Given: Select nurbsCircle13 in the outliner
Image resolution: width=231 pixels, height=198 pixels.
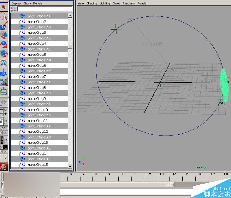Looking at the screenshot, I should click(39, 143).
